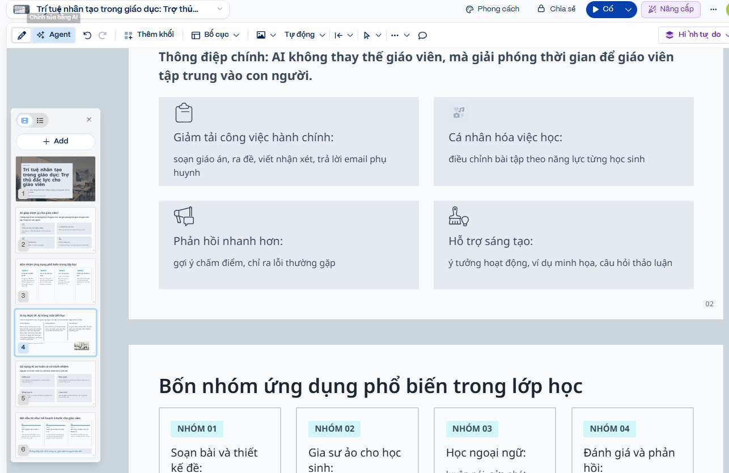Go to slide 5 thumbnail

click(56, 383)
